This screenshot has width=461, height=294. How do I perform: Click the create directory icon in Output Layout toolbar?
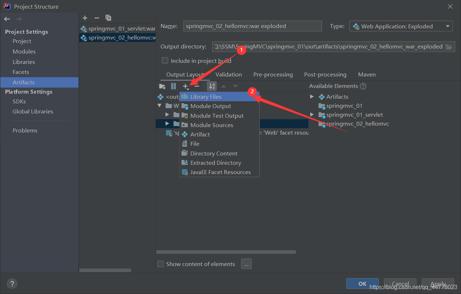pos(162,86)
